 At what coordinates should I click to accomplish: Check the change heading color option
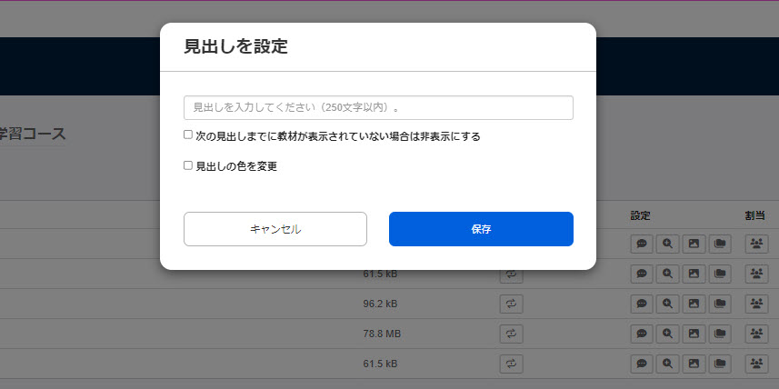188,165
